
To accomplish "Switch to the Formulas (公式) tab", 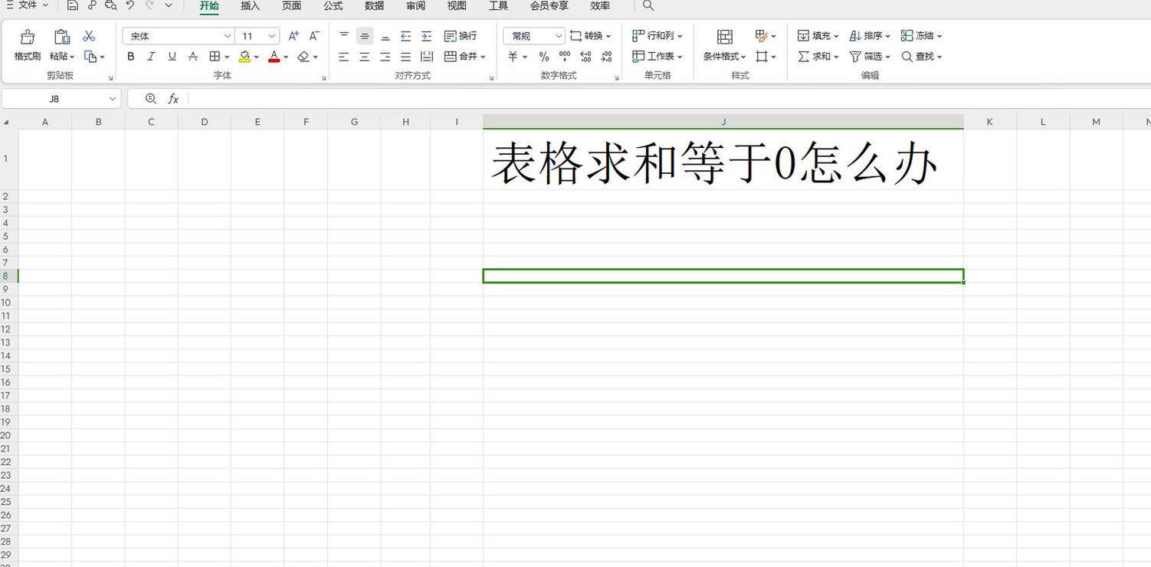I will coord(333,5).
